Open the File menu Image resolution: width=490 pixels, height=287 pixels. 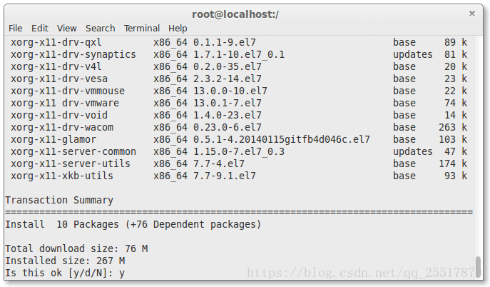[x=15, y=29]
